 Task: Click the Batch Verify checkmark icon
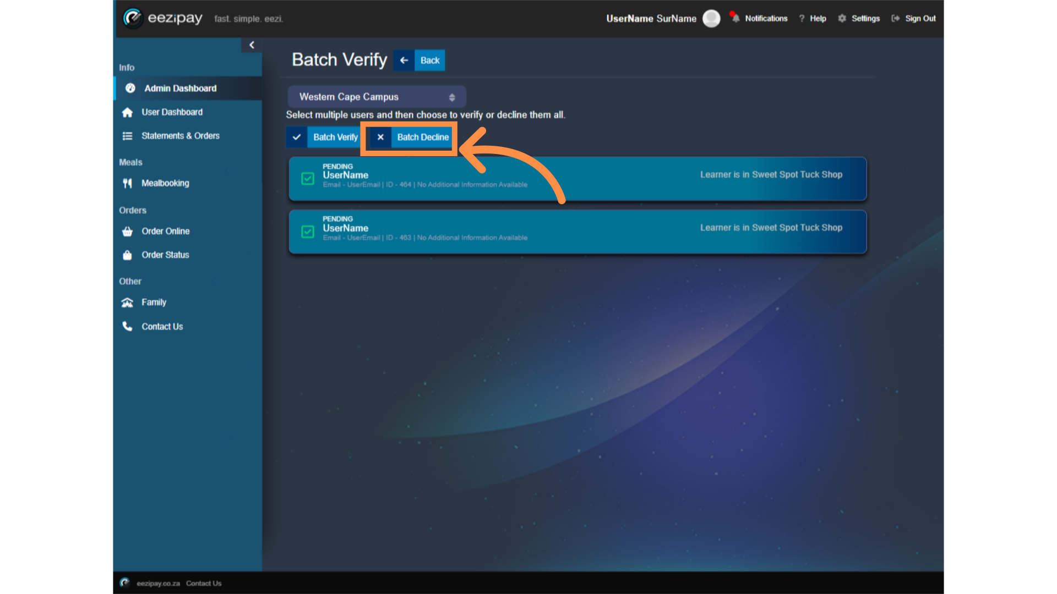(297, 137)
